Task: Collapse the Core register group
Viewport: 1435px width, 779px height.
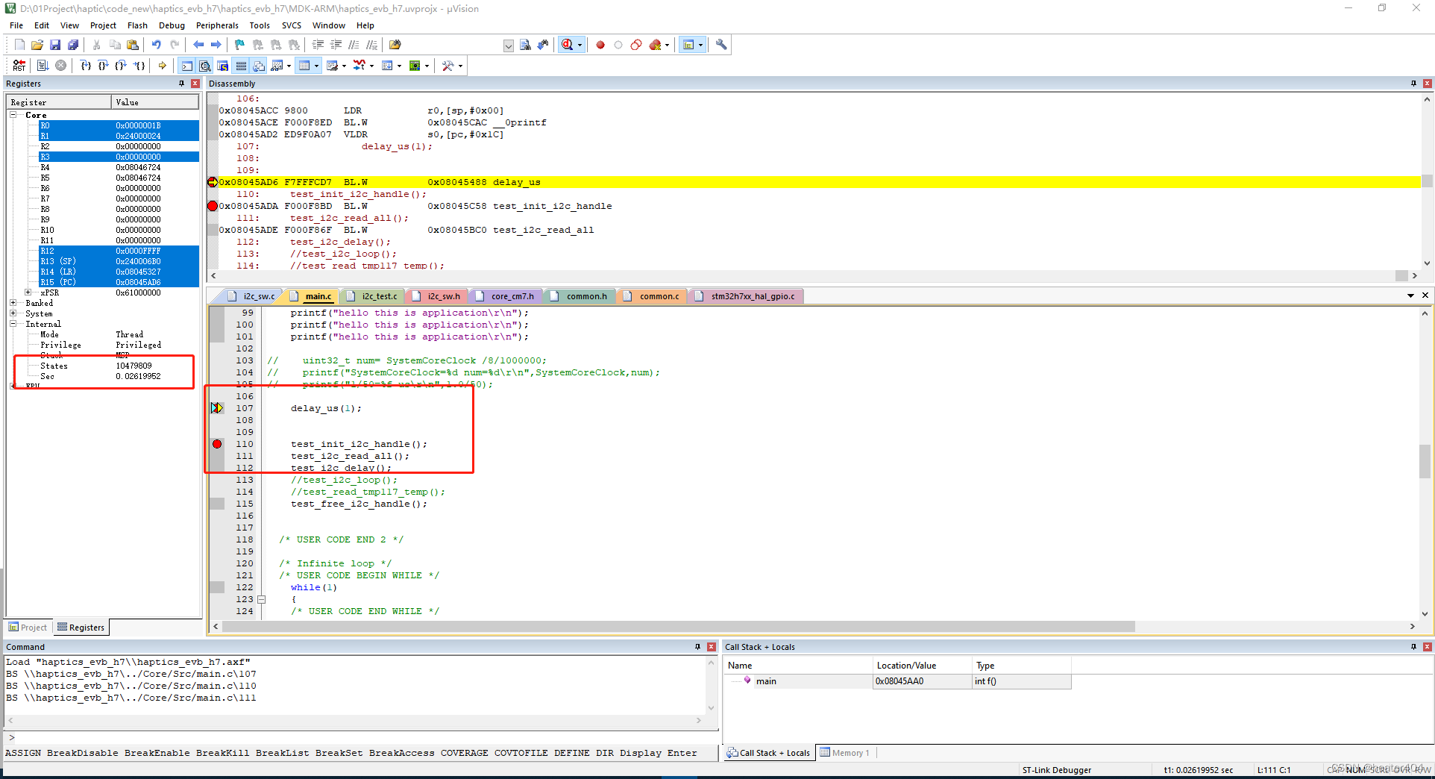Action: [13, 115]
